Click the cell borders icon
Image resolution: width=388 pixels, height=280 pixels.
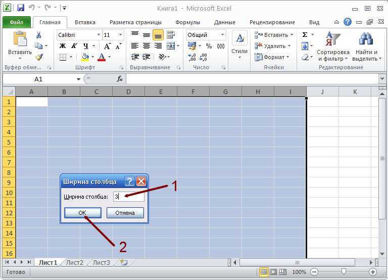(63, 58)
